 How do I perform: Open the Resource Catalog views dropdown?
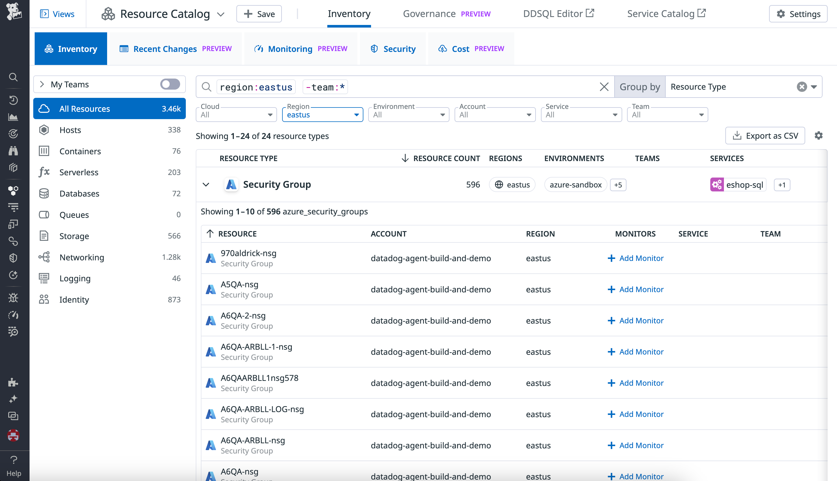point(221,14)
